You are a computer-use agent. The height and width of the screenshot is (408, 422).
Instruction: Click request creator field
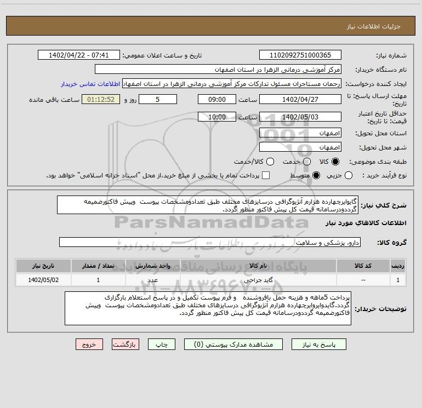click(x=232, y=84)
